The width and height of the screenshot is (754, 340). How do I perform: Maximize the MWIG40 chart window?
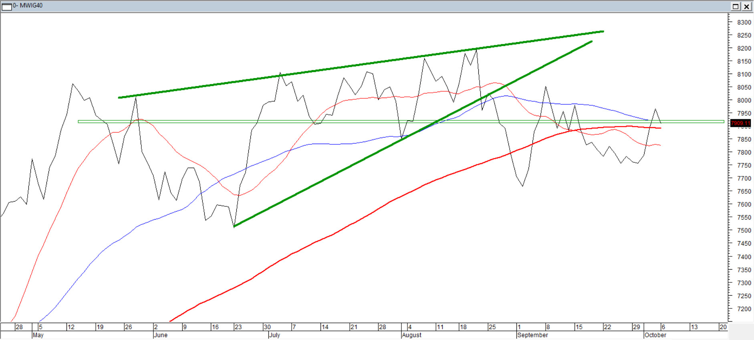736,6
